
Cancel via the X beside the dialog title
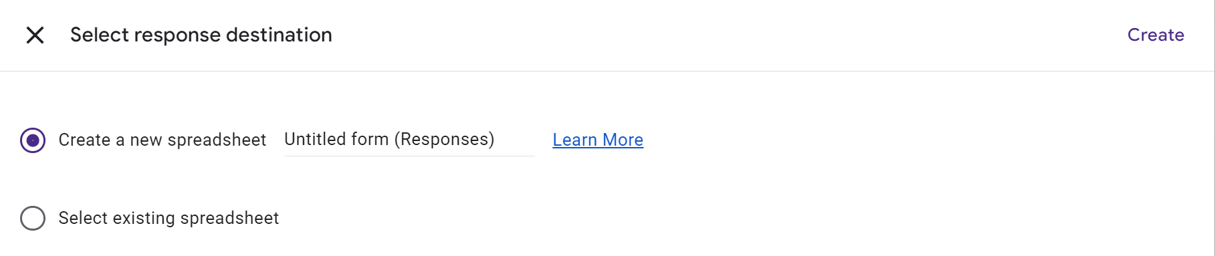(35, 35)
